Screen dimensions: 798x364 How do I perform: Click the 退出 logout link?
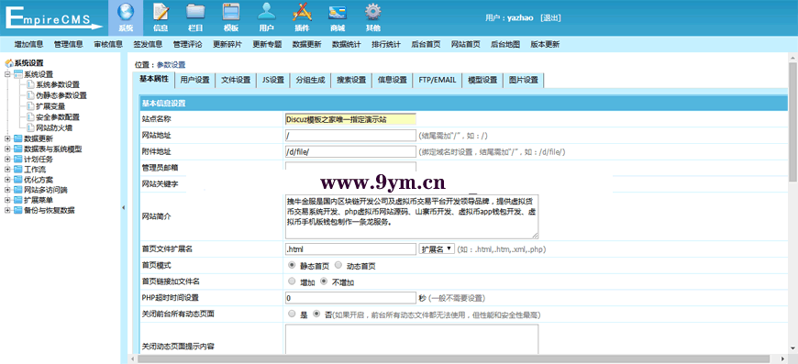click(x=550, y=17)
